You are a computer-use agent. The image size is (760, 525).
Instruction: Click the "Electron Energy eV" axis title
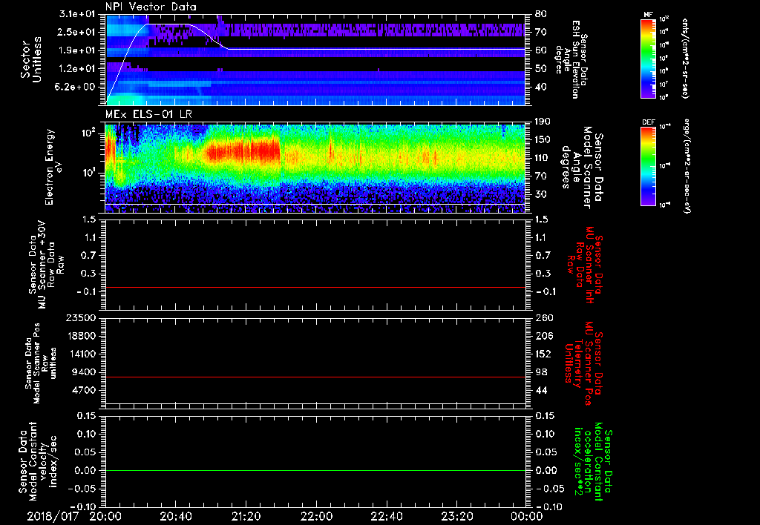[x=55, y=167]
